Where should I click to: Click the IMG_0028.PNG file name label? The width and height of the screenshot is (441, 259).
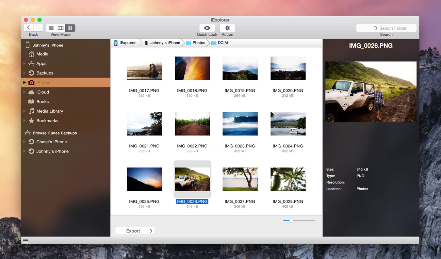[x=288, y=201]
